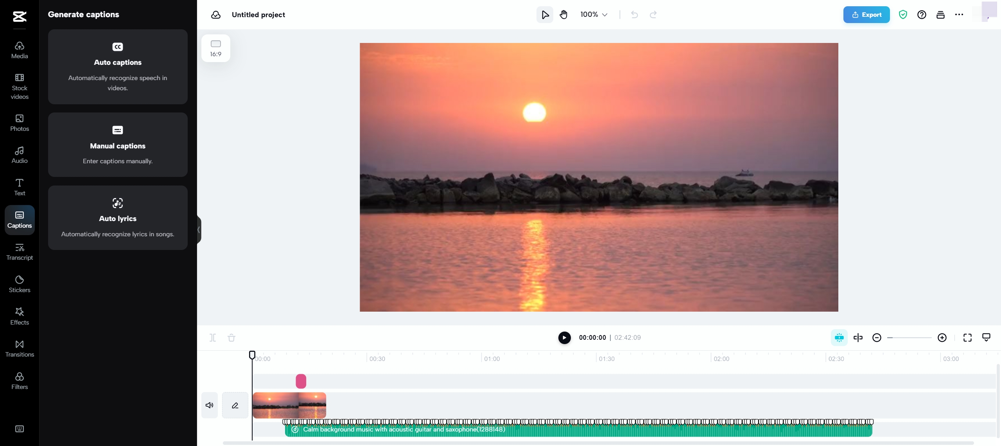Click the fullscreen preview icon

[967, 338]
